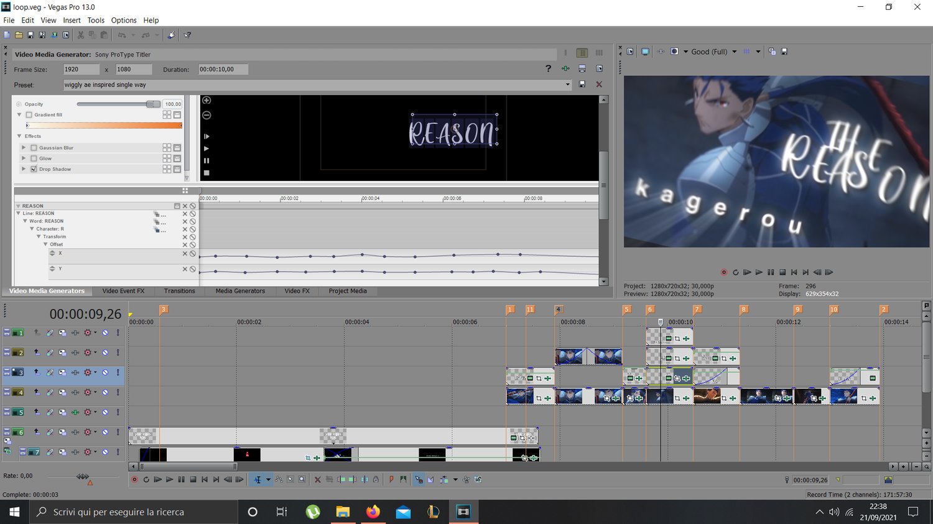This screenshot has height=524, width=933.
Task: Open the Options menu
Action: click(x=124, y=20)
